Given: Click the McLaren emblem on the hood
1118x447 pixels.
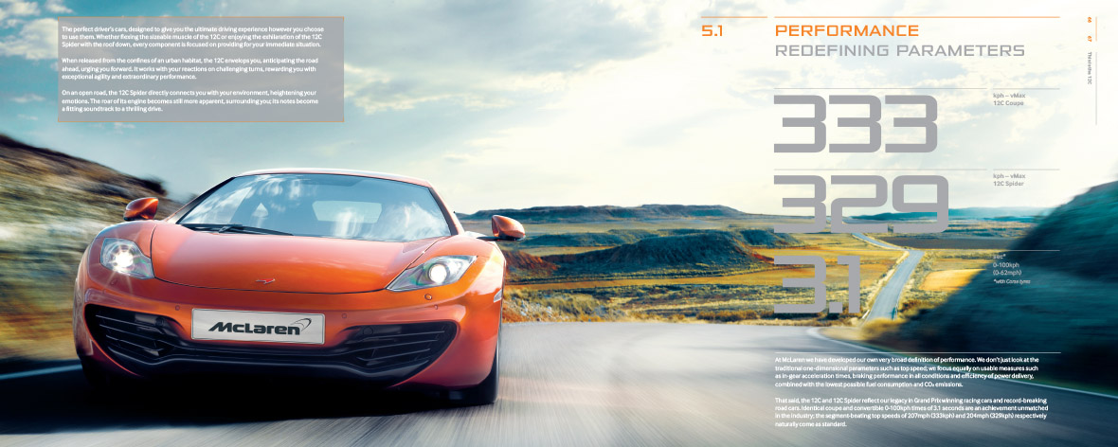Looking at the screenshot, I should 264,280.
